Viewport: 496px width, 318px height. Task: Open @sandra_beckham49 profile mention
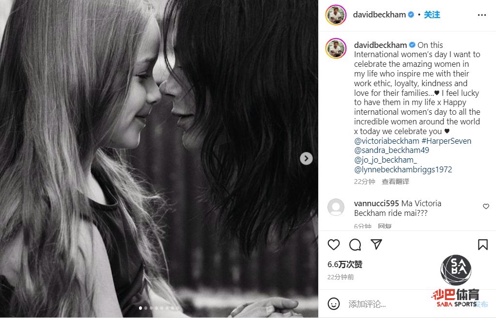tap(391, 150)
